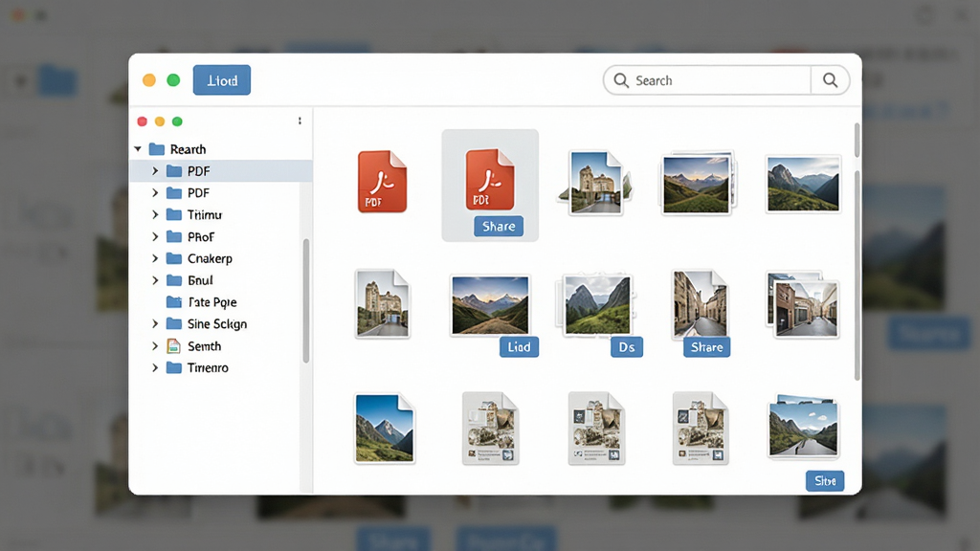Click the magnifier button right of Search
Viewport: 980px width, 551px height.
830,80
